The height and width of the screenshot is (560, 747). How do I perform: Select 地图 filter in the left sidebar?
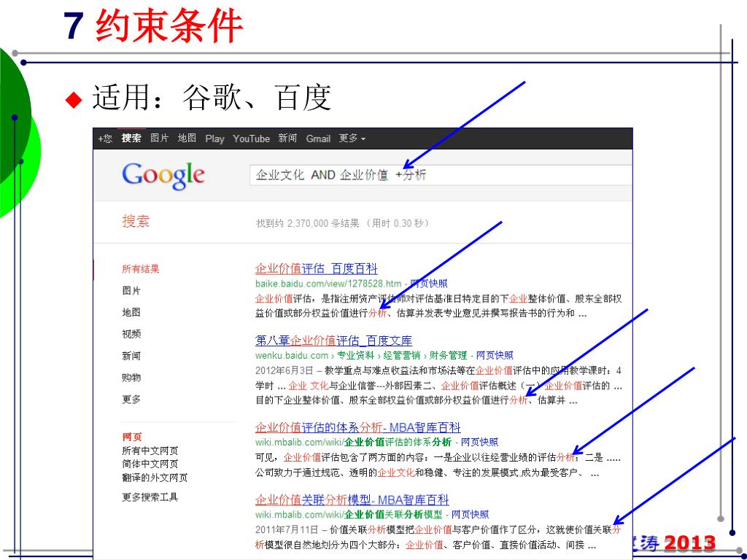[x=131, y=312]
